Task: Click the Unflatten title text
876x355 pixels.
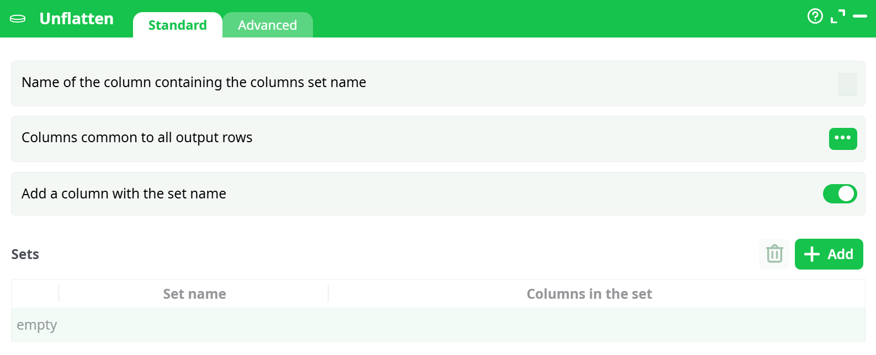Action: point(76,19)
